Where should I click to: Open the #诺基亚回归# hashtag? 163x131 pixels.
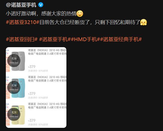[22, 39]
